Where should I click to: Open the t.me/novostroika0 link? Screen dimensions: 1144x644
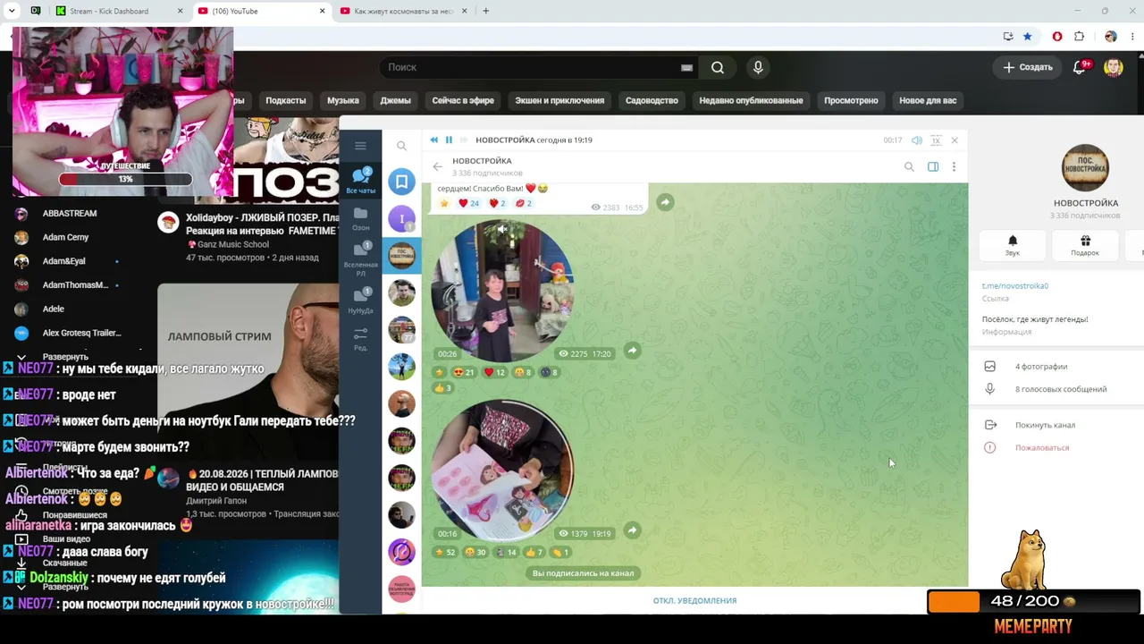pos(1015,286)
